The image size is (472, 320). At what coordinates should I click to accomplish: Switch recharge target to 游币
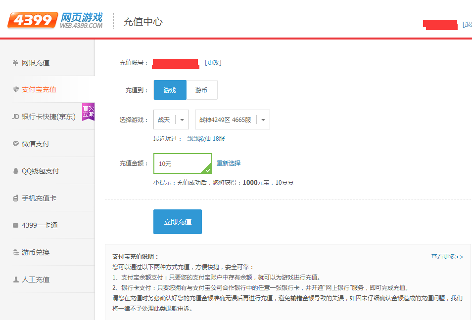pyautogui.click(x=201, y=90)
